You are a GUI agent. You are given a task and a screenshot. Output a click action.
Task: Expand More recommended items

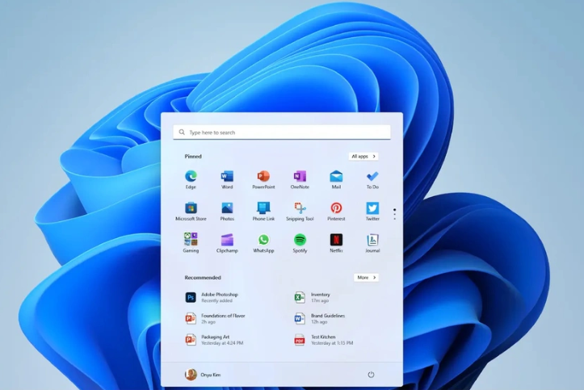(x=366, y=277)
